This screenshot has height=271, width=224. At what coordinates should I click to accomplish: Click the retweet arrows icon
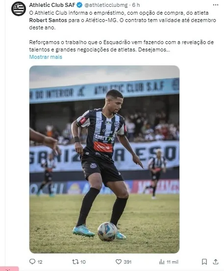pos(75,262)
